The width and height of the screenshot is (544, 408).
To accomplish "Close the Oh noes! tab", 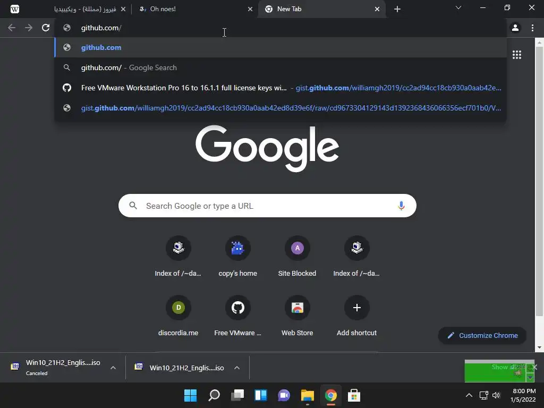I will click(250, 9).
